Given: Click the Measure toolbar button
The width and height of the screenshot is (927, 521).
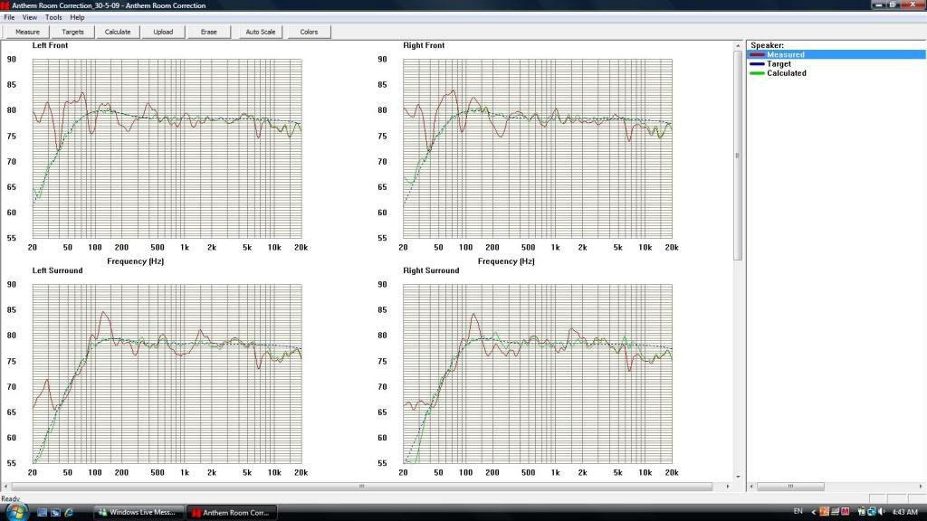Looking at the screenshot, I should pos(28,32).
